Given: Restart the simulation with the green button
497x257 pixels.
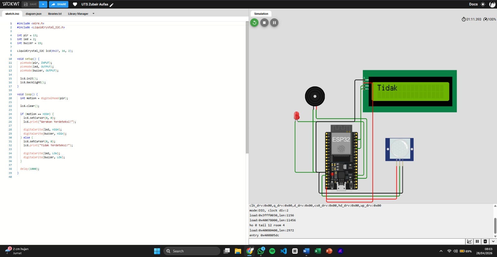Looking at the screenshot, I should (254, 22).
